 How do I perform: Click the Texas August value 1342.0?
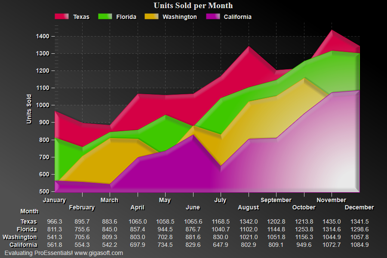249,222
